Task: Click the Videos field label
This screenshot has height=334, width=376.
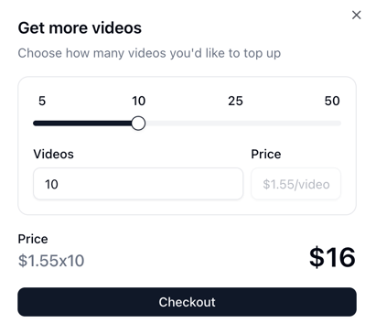Action: pyautogui.click(x=53, y=154)
